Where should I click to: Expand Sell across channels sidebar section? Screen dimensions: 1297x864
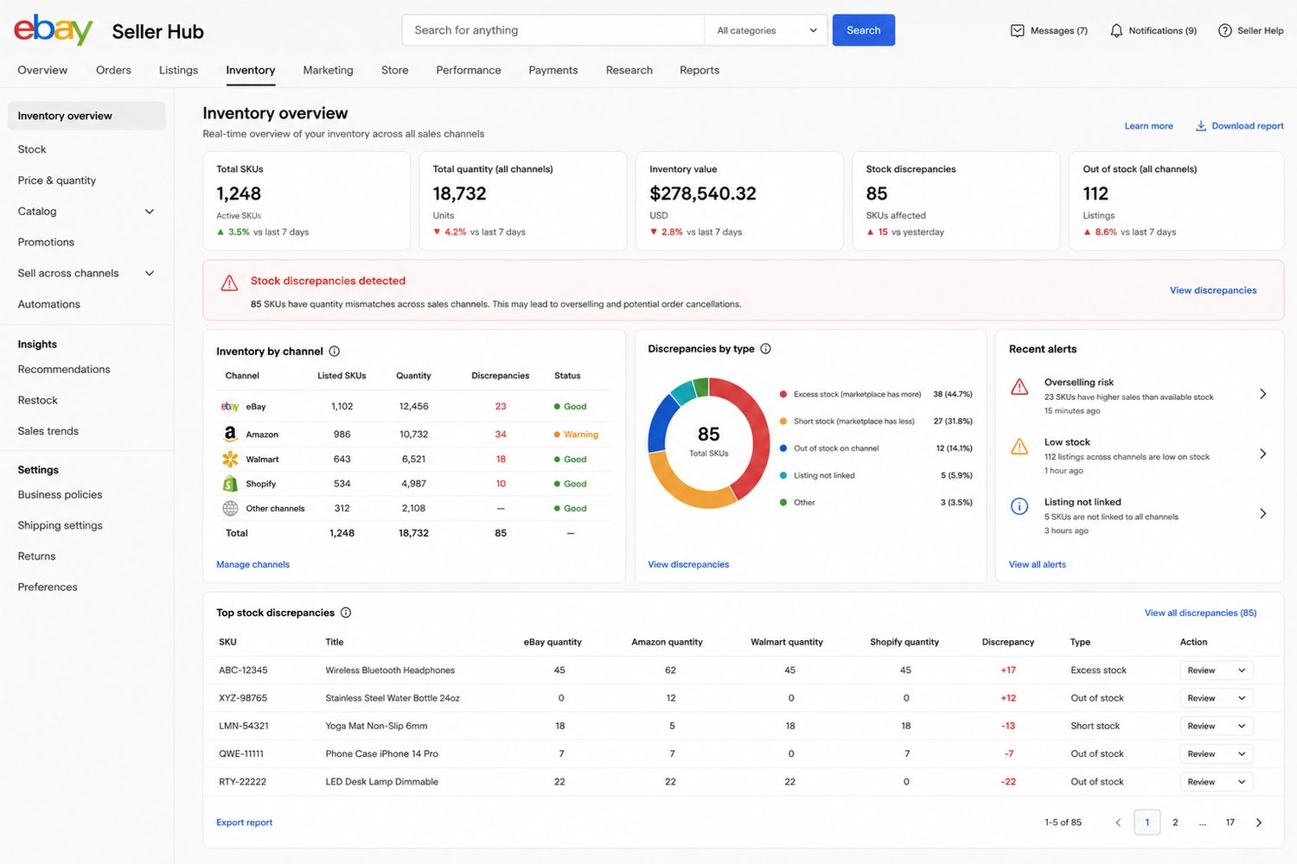pyautogui.click(x=150, y=273)
